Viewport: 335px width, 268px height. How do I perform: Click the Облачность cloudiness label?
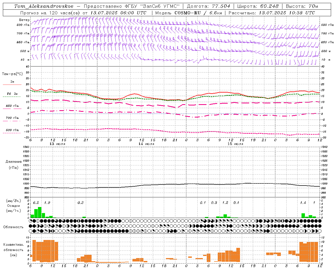coord(13,227)
